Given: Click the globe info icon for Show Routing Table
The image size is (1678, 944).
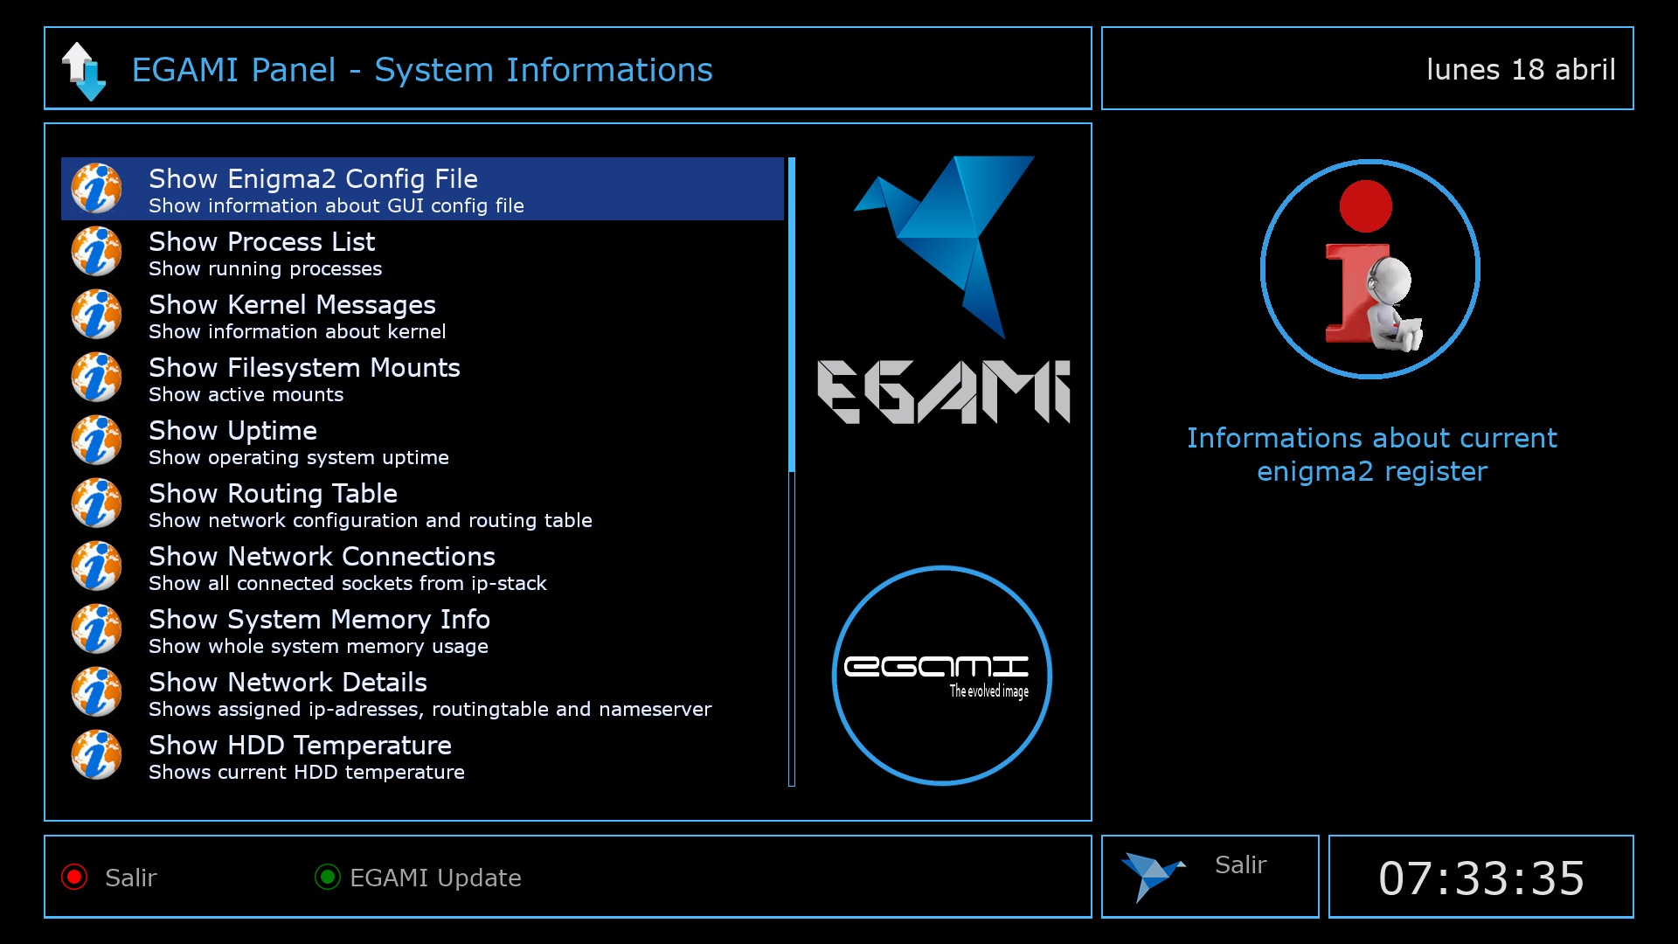Looking at the screenshot, I should 96,503.
